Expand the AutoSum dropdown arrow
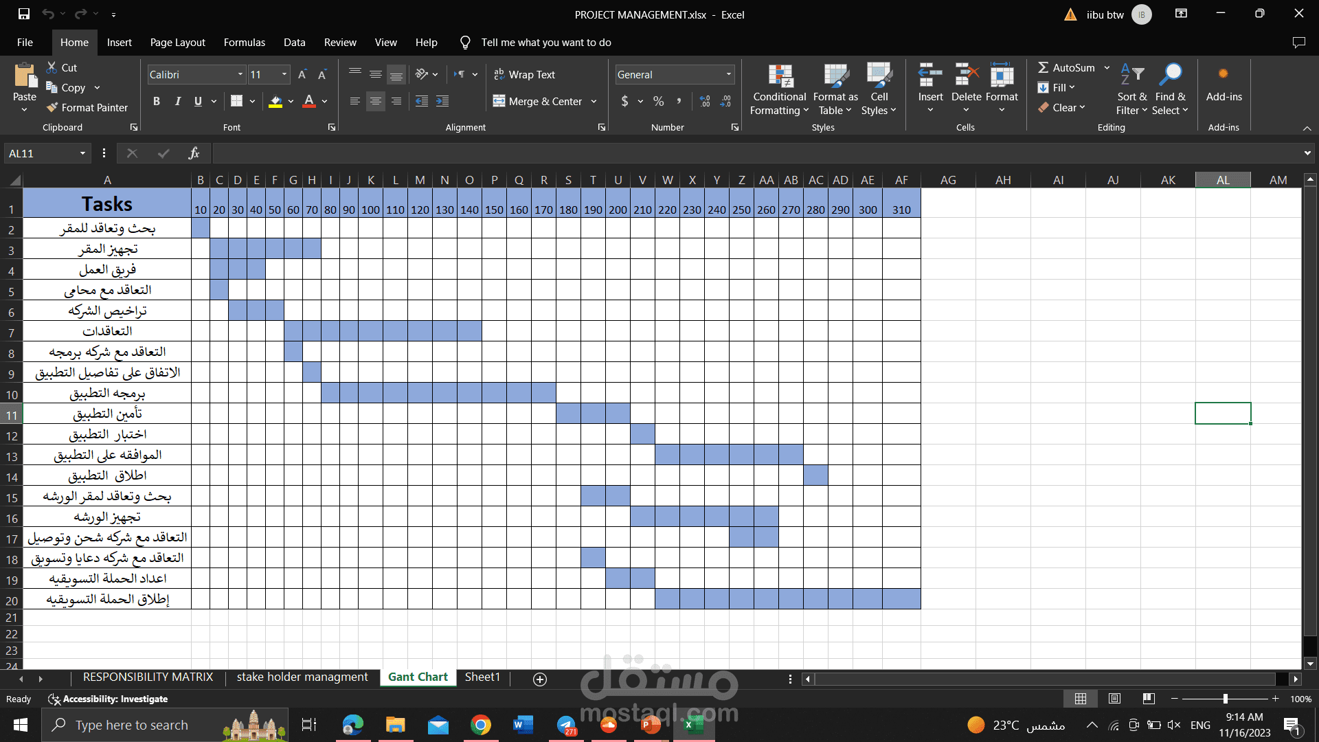 (1107, 67)
